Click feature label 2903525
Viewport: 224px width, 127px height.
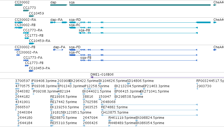point(90,107)
